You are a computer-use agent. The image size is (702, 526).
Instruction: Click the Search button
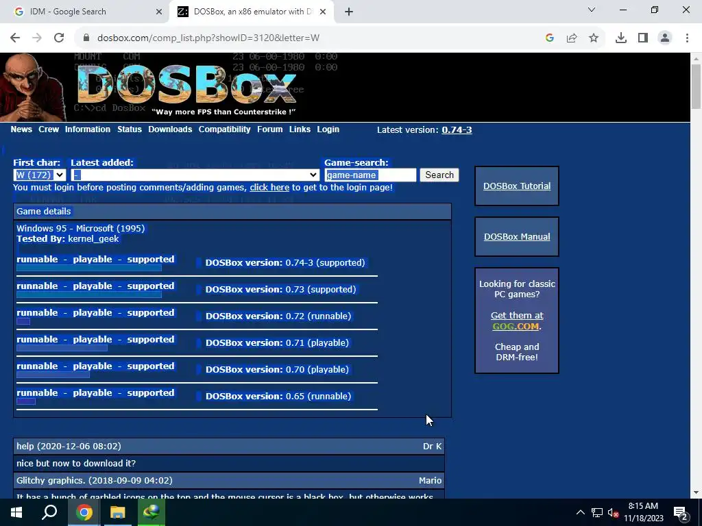tap(439, 175)
